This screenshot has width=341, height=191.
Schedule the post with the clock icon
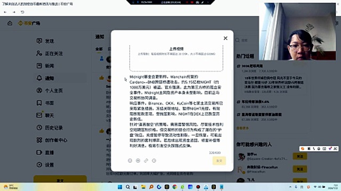(x=154, y=160)
